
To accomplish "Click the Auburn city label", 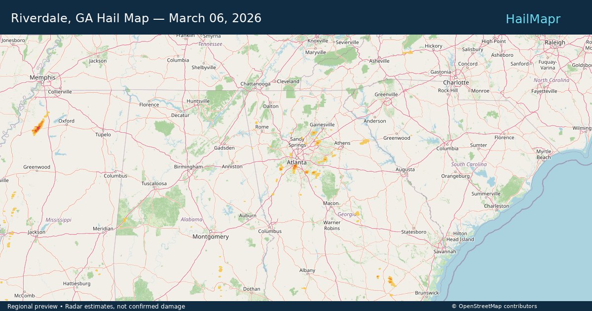I will tap(248, 216).
